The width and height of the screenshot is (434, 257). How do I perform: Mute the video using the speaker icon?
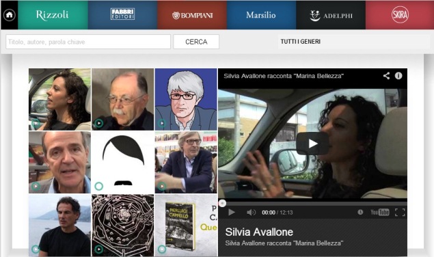[251, 213]
